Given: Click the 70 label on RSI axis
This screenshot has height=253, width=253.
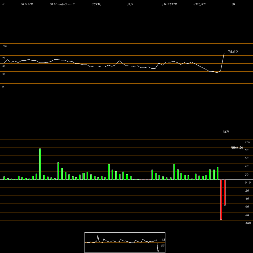Looking at the screenshot, I should (4, 58).
